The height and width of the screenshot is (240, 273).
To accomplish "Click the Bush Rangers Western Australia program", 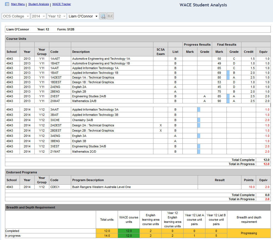I will tap(101, 187).
